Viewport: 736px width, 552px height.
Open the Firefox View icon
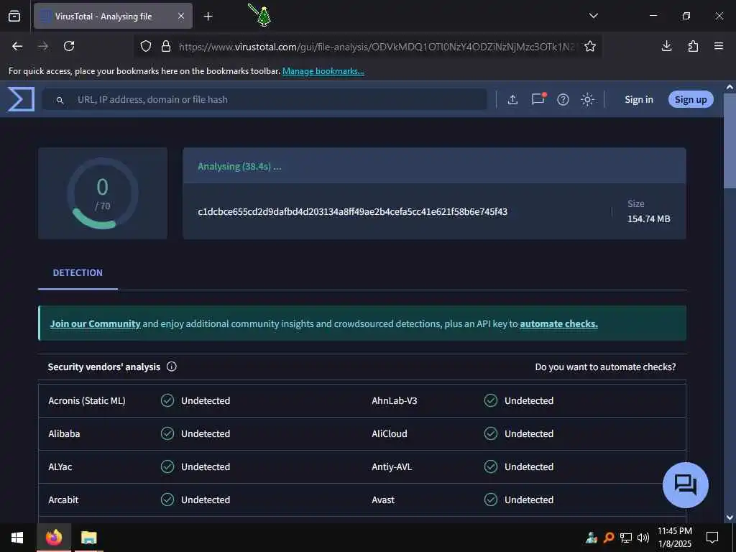tap(14, 16)
